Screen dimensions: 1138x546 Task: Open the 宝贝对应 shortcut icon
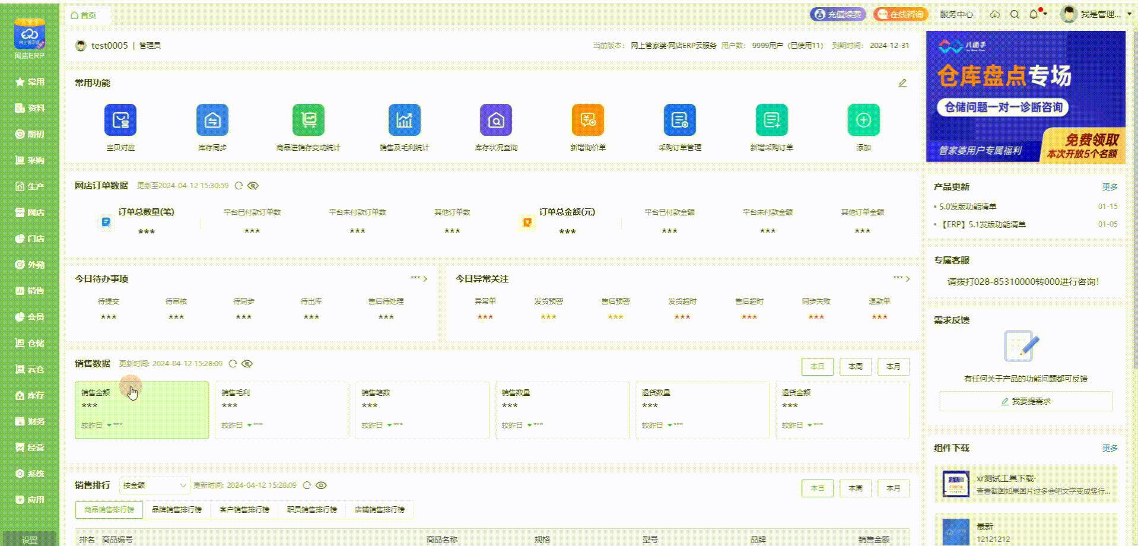point(120,120)
